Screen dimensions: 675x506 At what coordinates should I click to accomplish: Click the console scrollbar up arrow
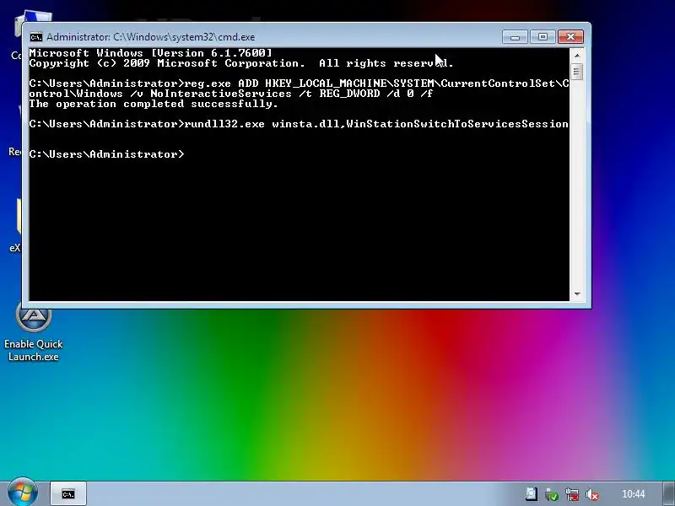(x=577, y=56)
